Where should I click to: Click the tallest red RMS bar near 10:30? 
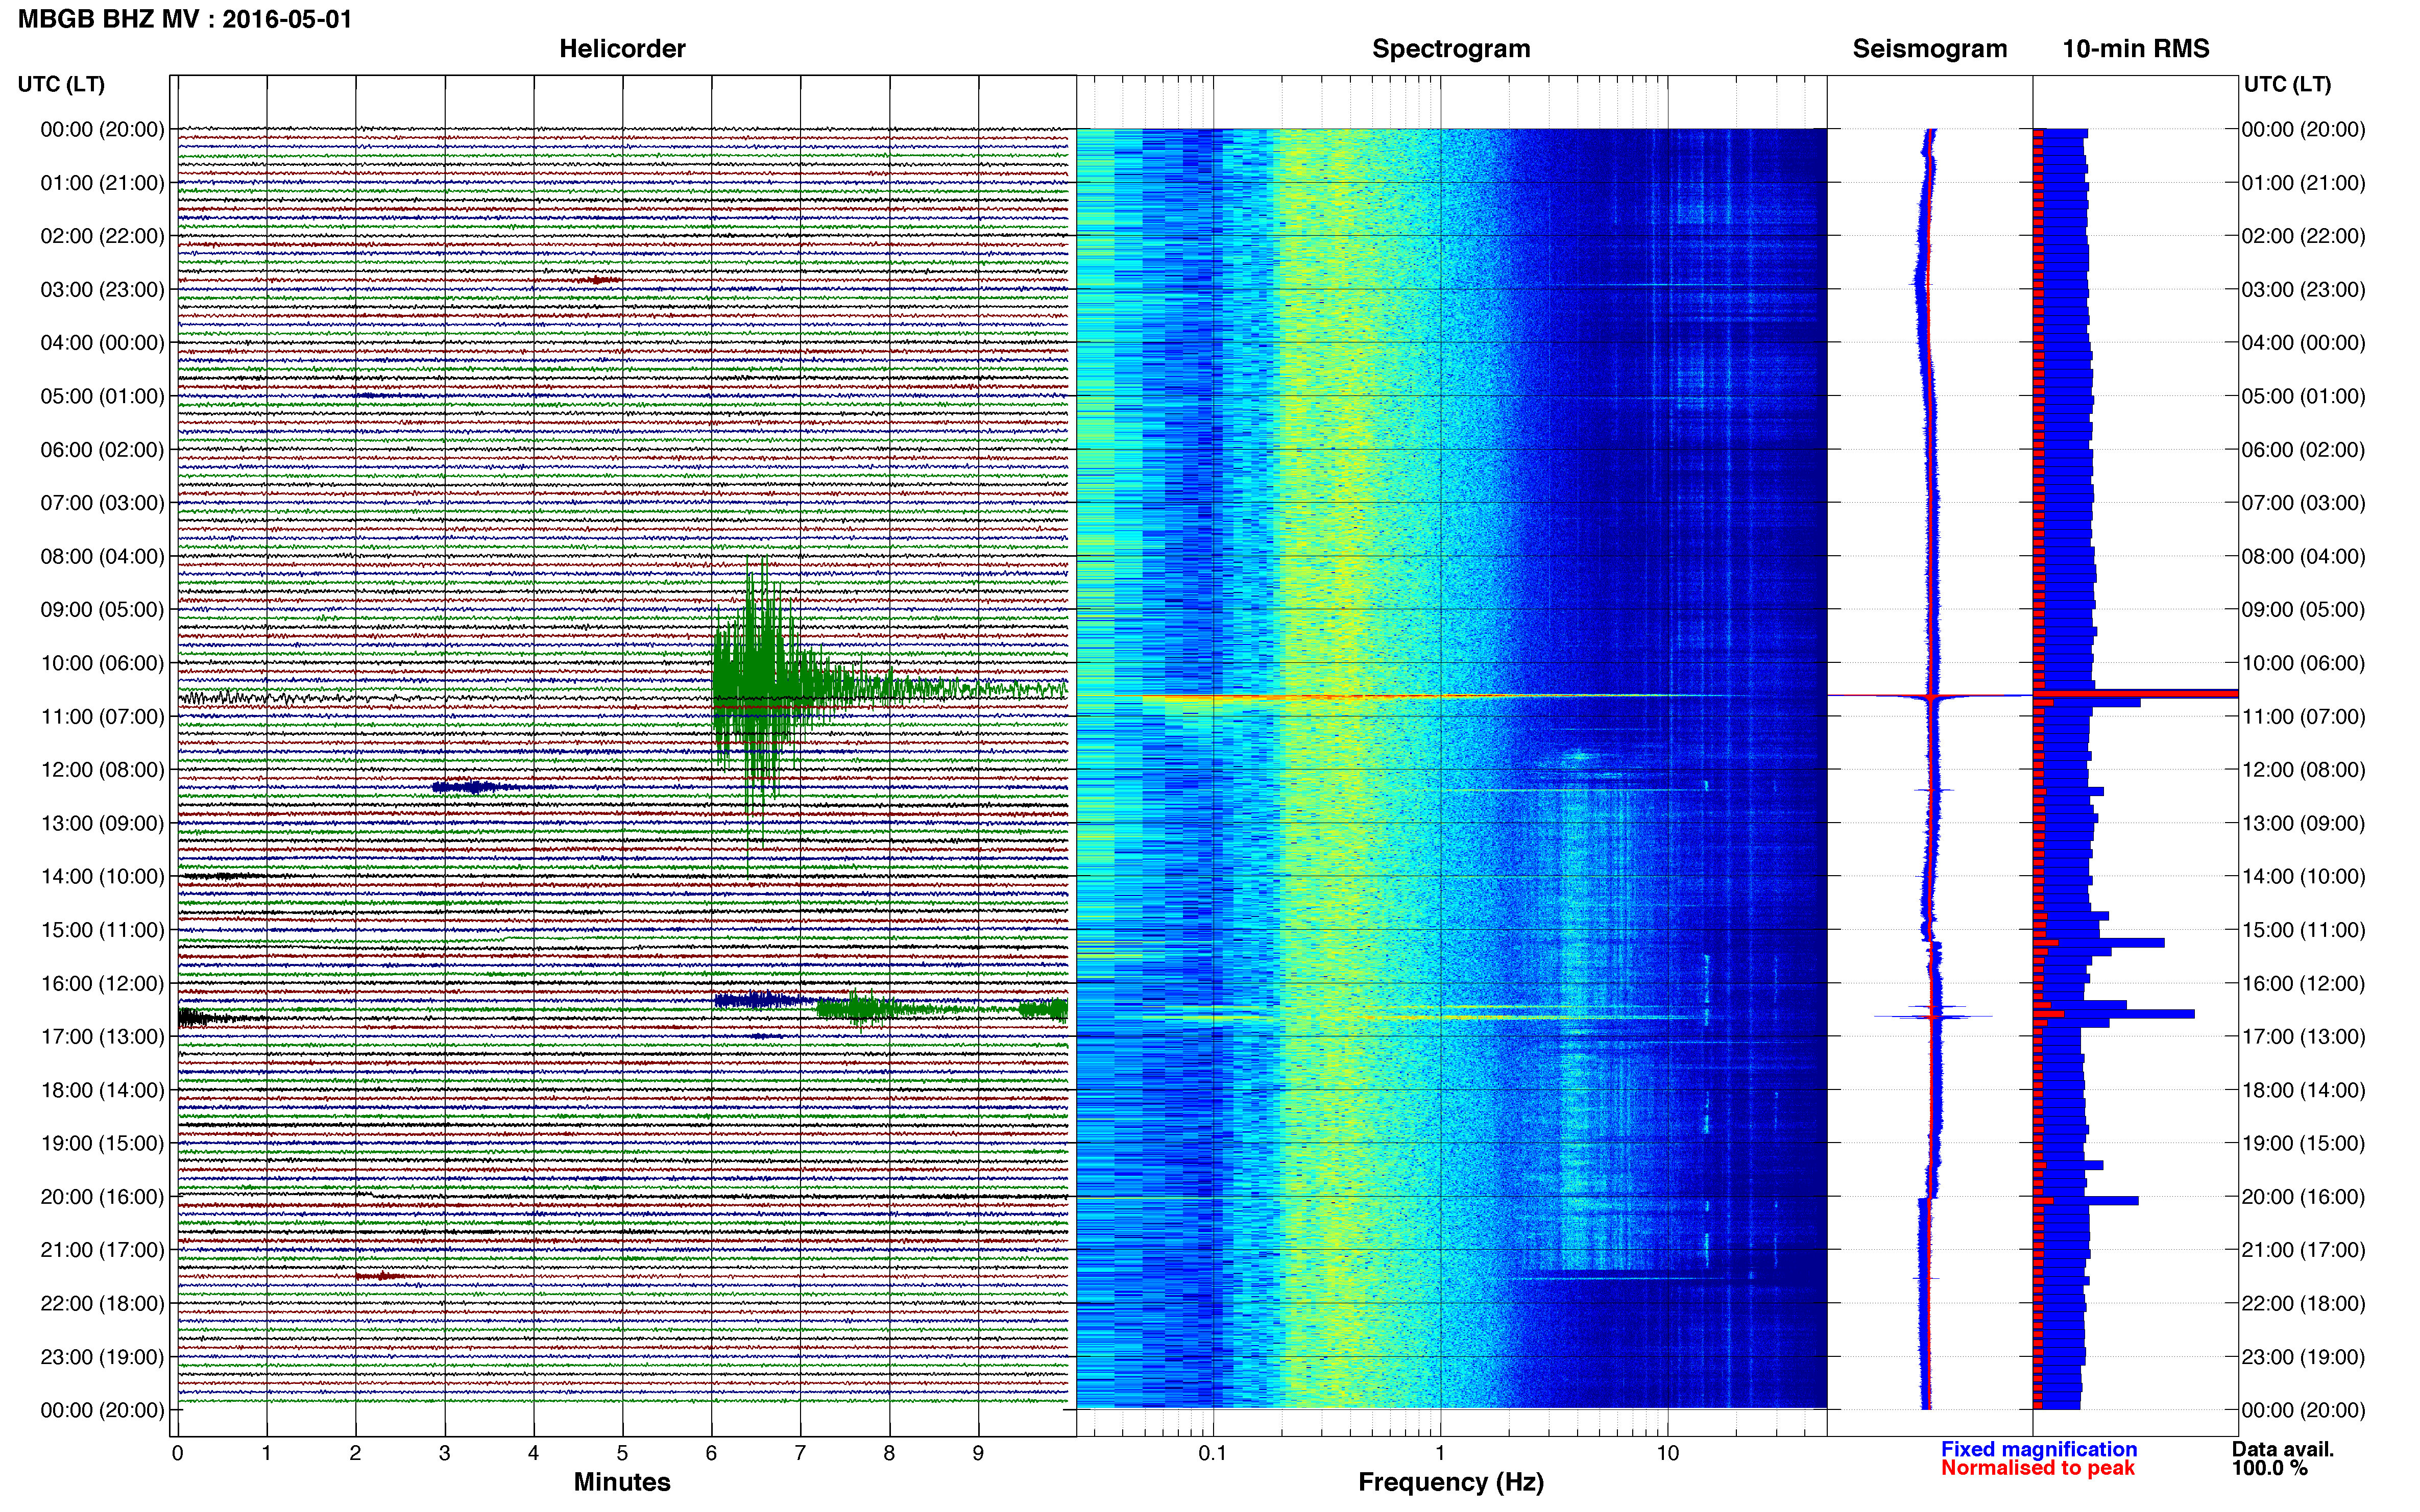[2135, 693]
